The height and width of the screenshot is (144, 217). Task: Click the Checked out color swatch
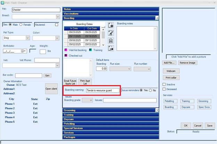[x=66, y=56]
